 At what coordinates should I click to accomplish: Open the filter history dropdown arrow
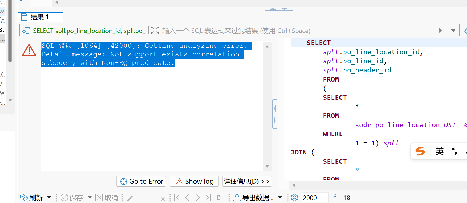(x=453, y=31)
